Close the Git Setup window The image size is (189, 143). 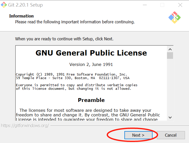click(x=180, y=5)
